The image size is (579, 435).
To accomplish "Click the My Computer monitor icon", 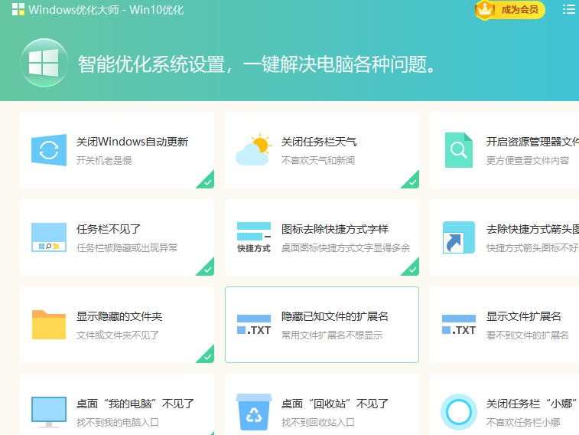I will click(x=49, y=412).
